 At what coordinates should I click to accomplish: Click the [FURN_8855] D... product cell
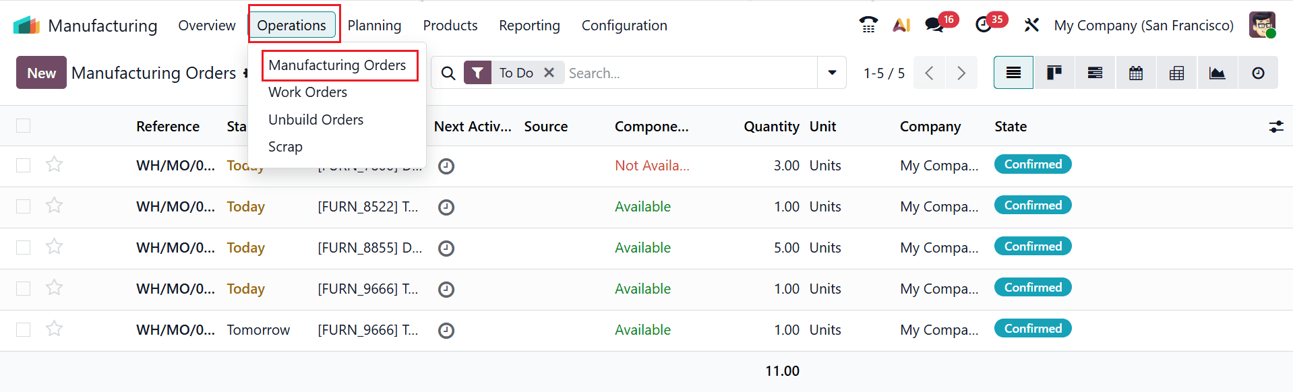pos(369,248)
